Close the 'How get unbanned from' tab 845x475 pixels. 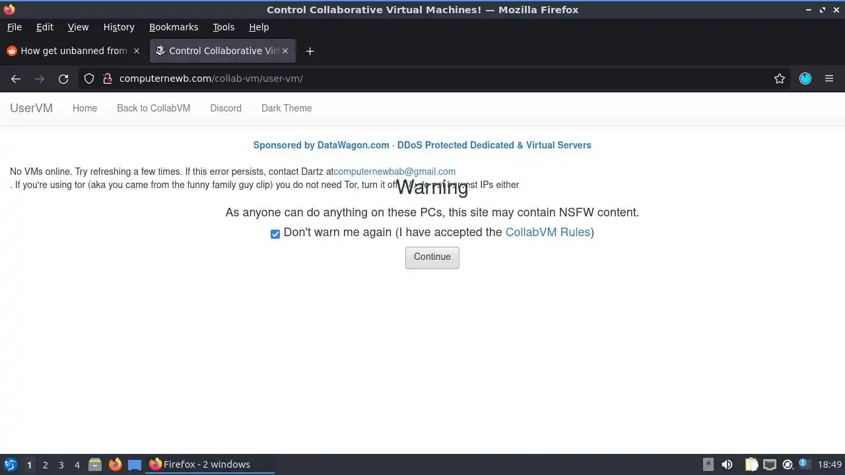[137, 51]
